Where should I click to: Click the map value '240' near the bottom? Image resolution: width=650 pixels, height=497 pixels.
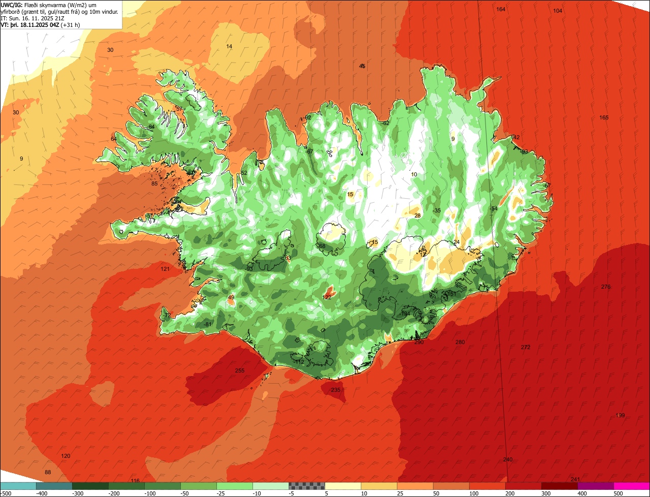pos(508,460)
